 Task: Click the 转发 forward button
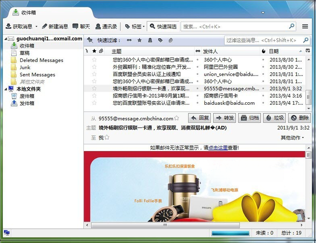(225, 118)
